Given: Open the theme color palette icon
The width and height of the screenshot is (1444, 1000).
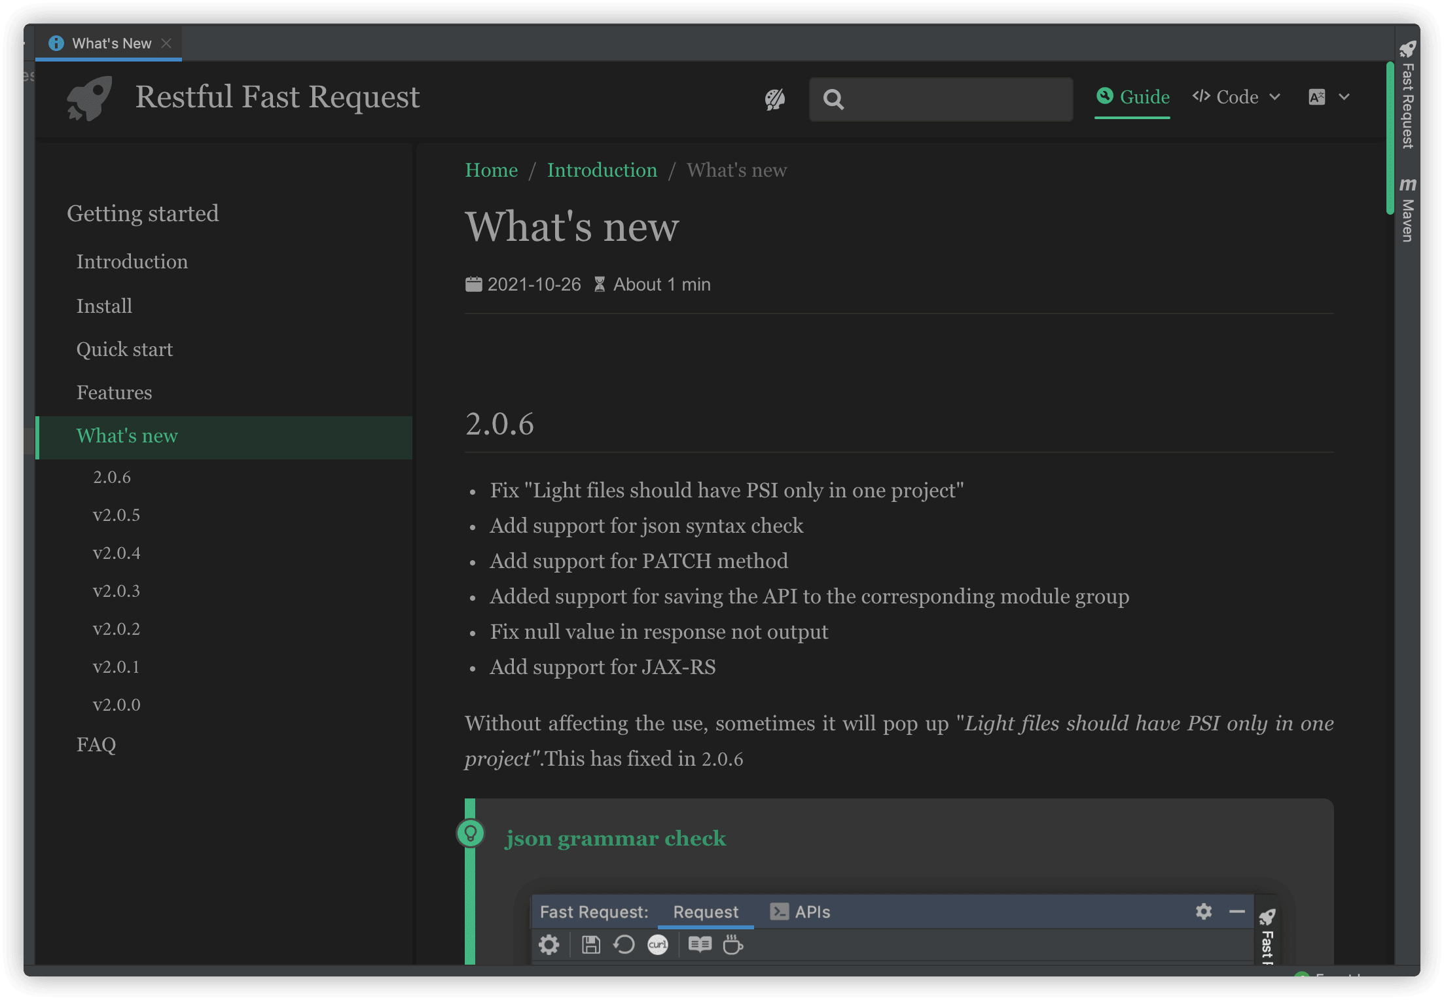Looking at the screenshot, I should click(x=774, y=99).
